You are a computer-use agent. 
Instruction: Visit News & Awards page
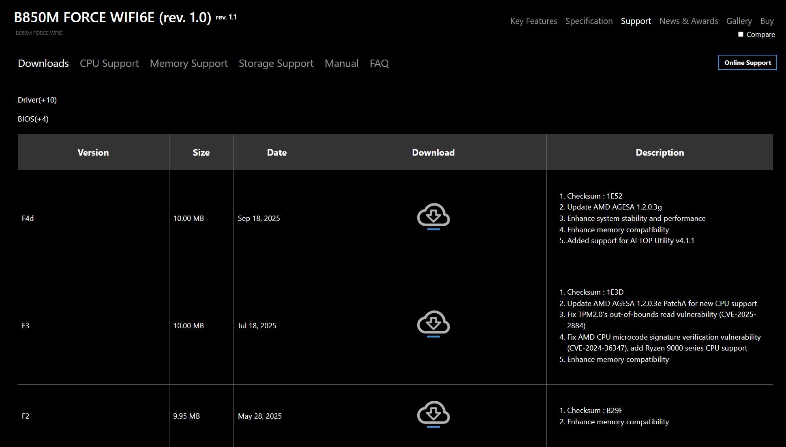pos(689,21)
